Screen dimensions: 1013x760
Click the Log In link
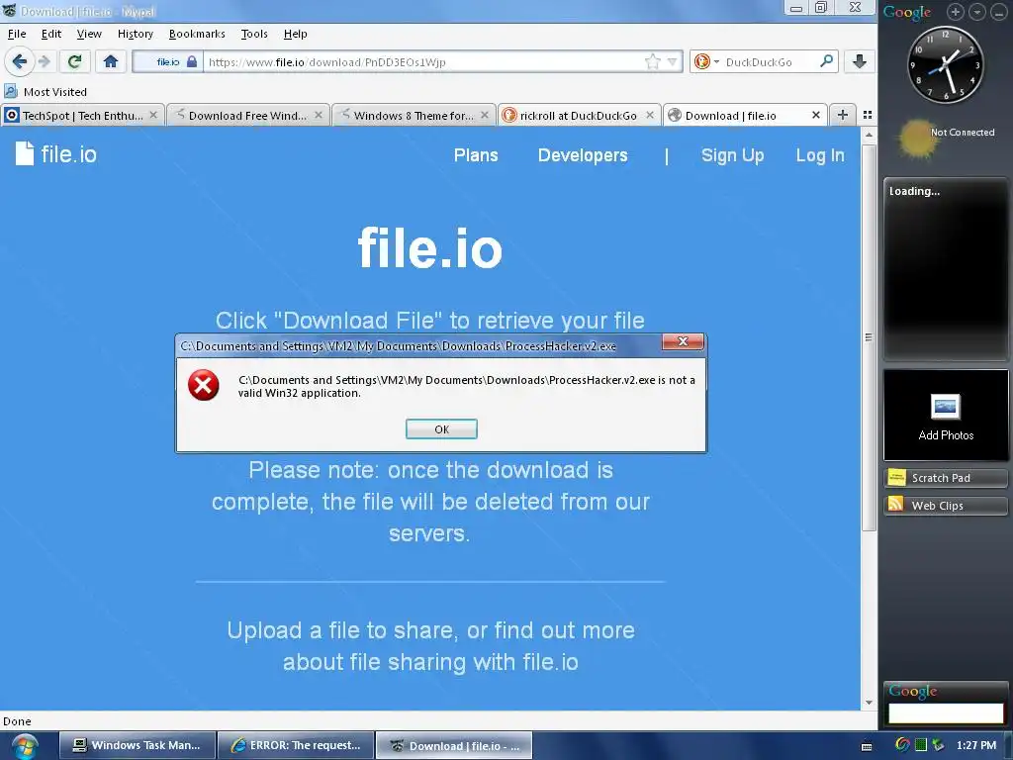pos(820,155)
